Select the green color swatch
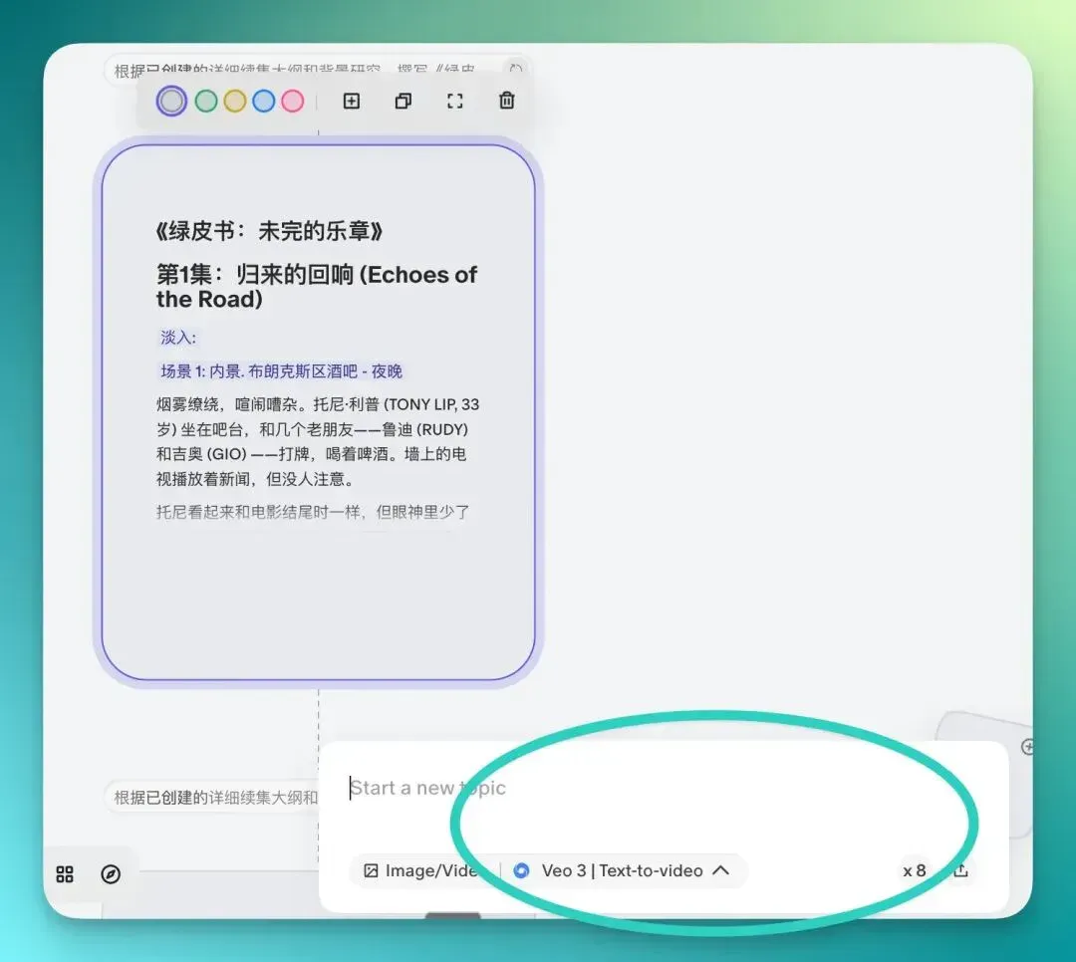The image size is (1076, 962). click(x=206, y=101)
